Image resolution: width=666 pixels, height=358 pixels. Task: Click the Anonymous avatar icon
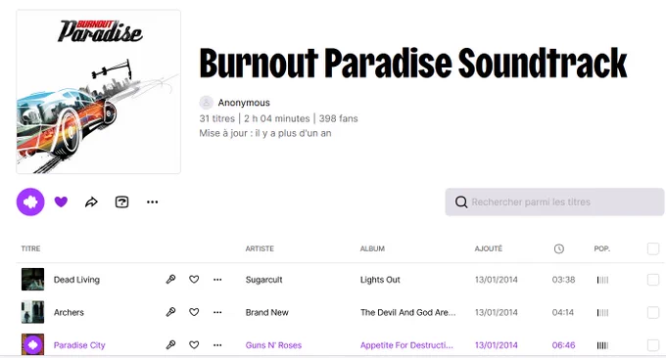tap(206, 103)
